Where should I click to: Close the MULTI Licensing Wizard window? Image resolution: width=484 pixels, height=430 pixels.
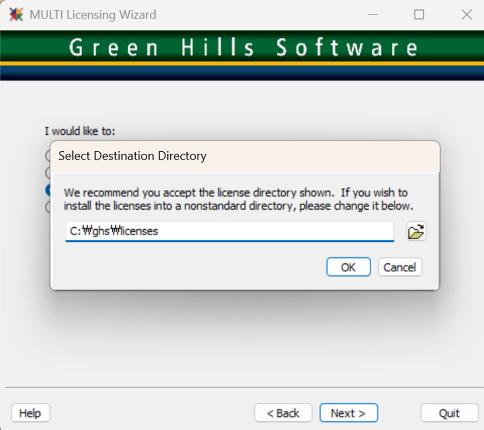point(466,14)
